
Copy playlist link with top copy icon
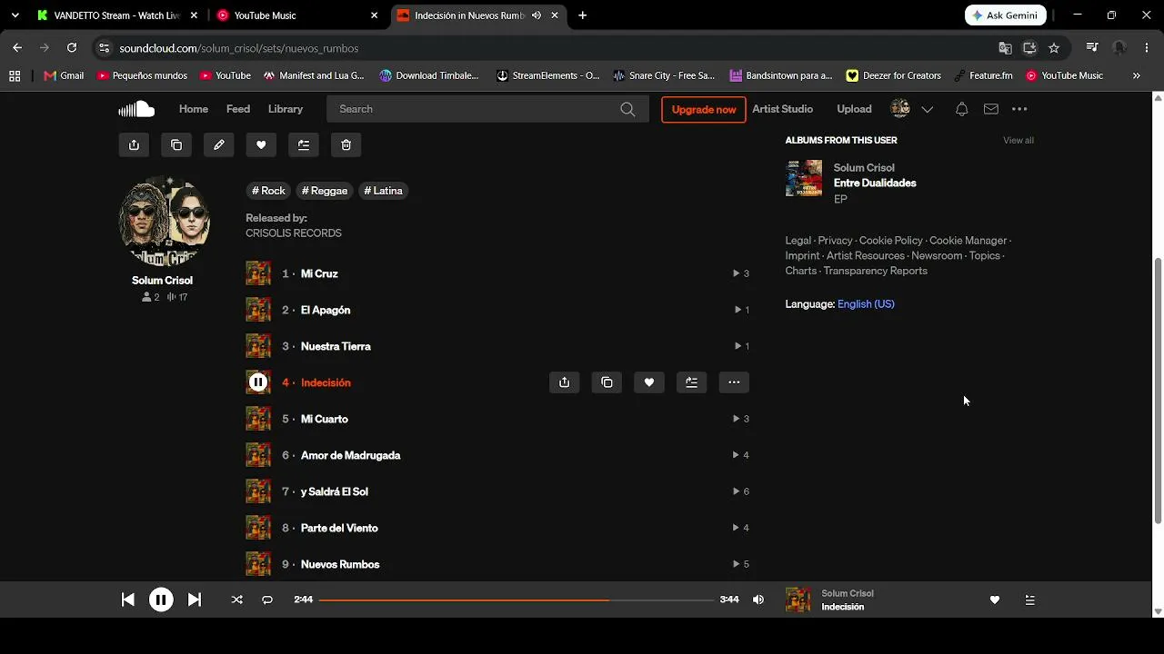[x=176, y=144]
